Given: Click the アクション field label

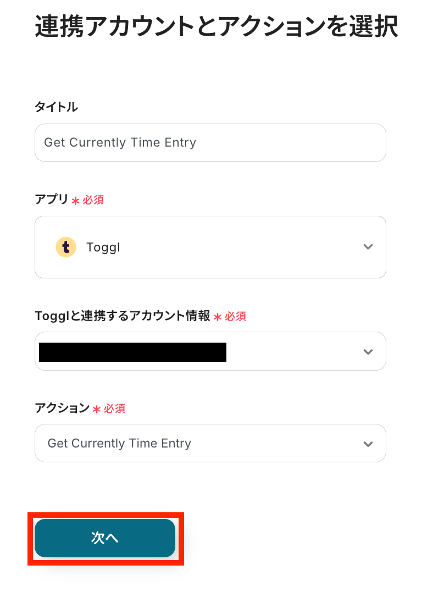Looking at the screenshot, I should (x=62, y=408).
